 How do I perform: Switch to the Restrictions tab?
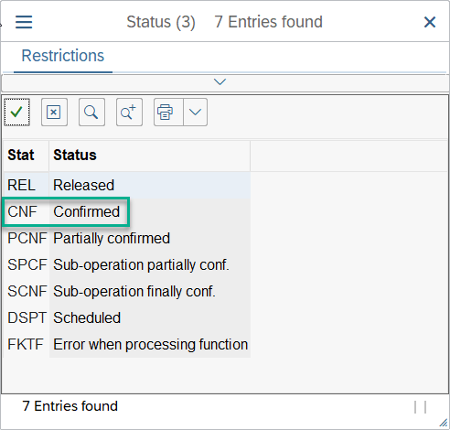click(63, 56)
